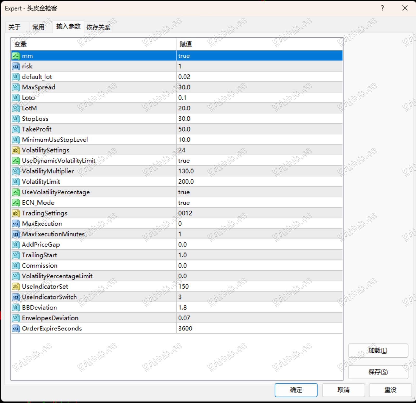Click the double icon beside VolatilityPercentageLimit

(x=16, y=276)
